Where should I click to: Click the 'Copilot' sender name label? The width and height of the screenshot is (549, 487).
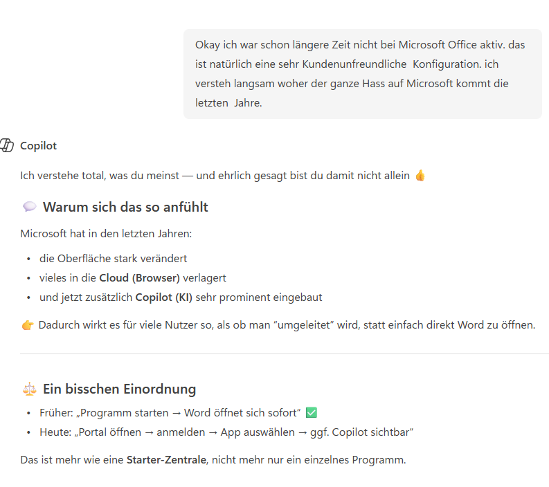[38, 145]
